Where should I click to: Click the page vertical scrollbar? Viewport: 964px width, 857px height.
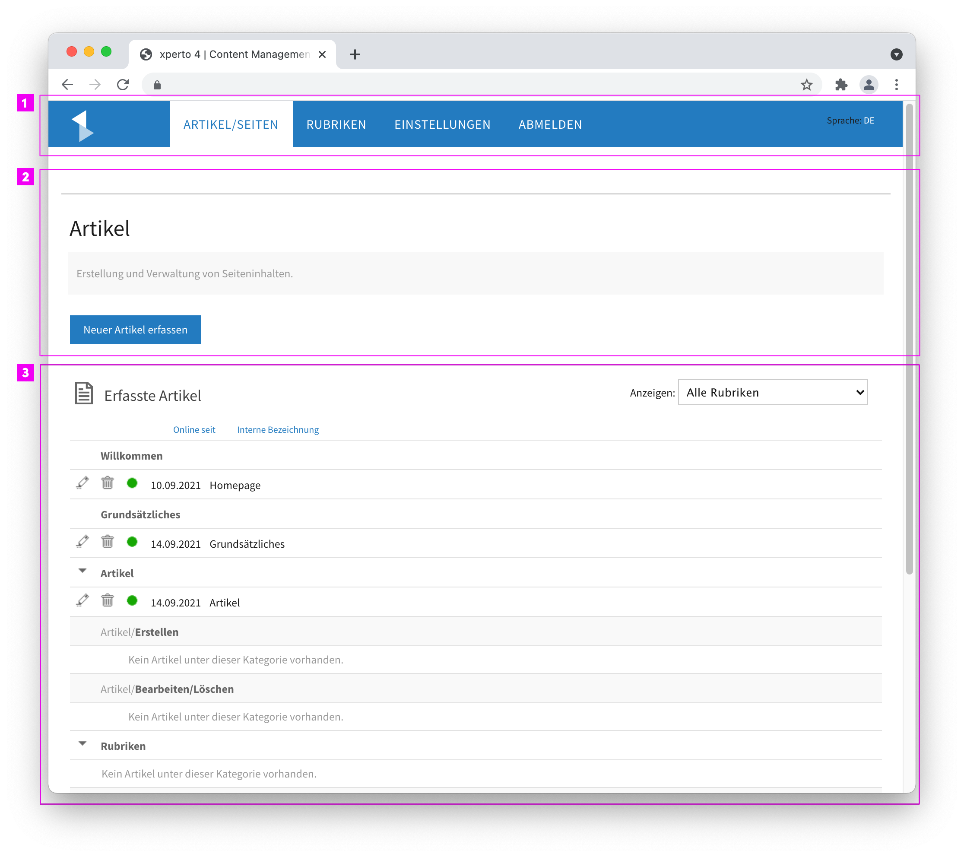click(x=909, y=339)
